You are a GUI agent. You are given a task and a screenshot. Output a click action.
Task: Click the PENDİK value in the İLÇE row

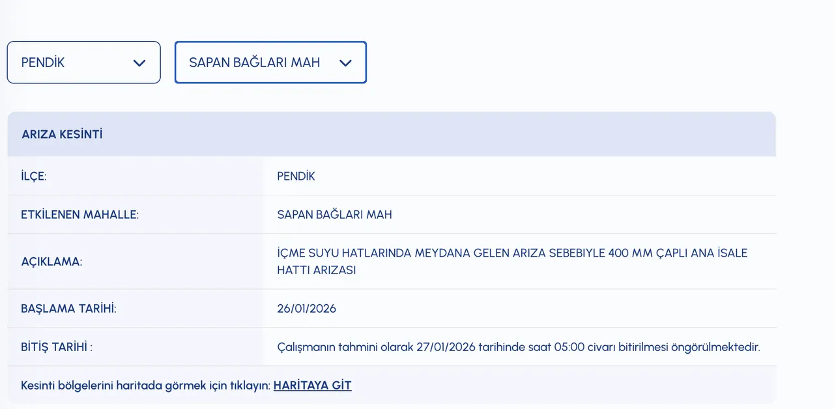[x=296, y=176]
